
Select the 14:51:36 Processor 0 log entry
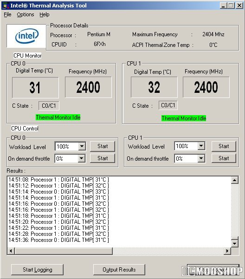pyautogui.click(x=58, y=240)
